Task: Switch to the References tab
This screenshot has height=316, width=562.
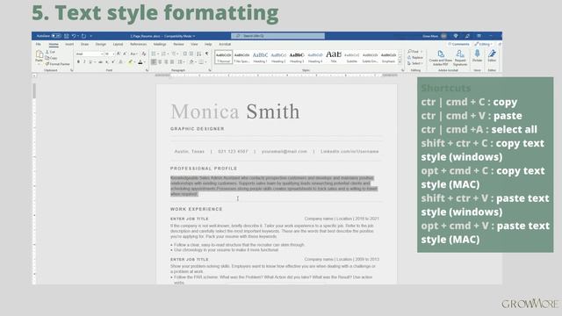Action: [139, 44]
